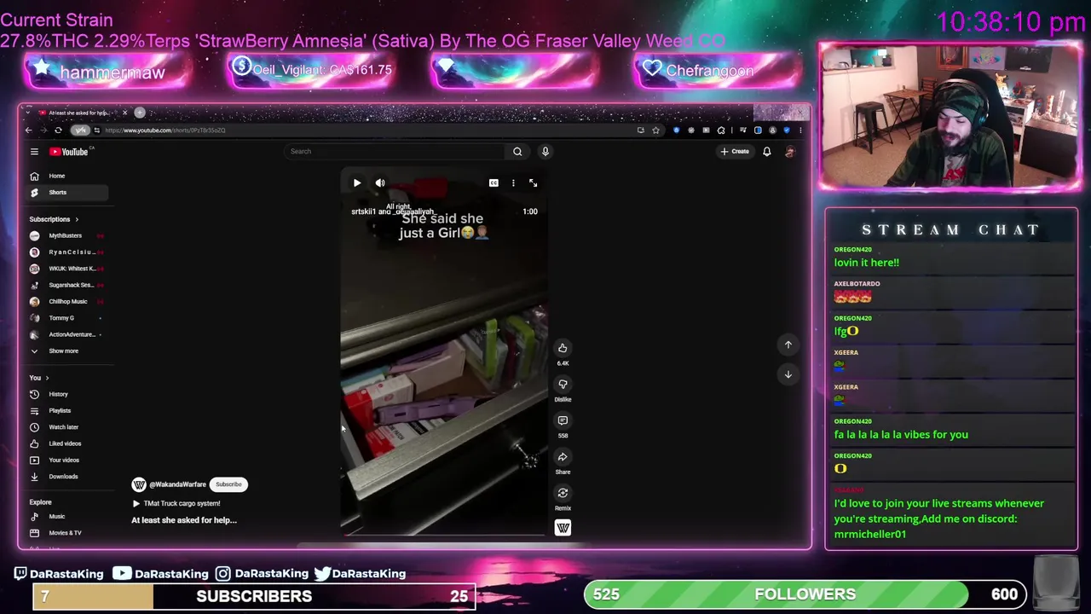
Task: Open Your videos in the sidebar
Action: coord(66,460)
